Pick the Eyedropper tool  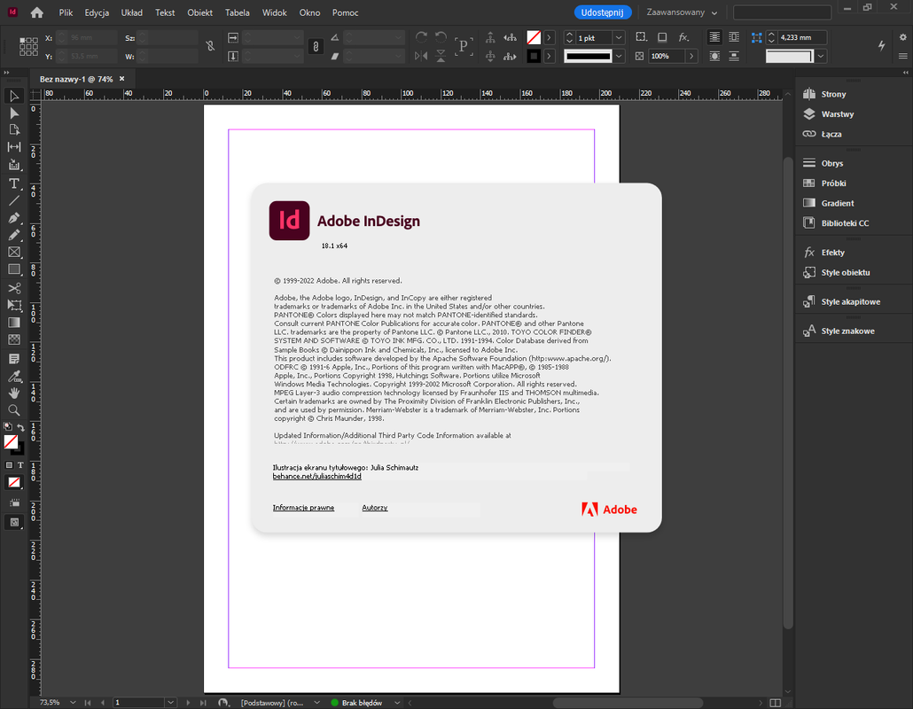[x=14, y=376]
